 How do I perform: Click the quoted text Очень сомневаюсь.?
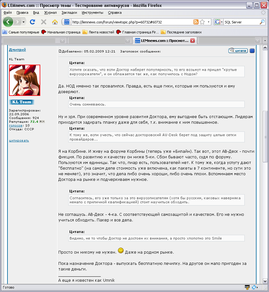pyautogui.click(x=88, y=105)
